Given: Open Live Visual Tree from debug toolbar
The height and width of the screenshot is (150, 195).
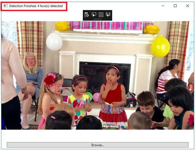Looking at the screenshot, I should [87, 15].
